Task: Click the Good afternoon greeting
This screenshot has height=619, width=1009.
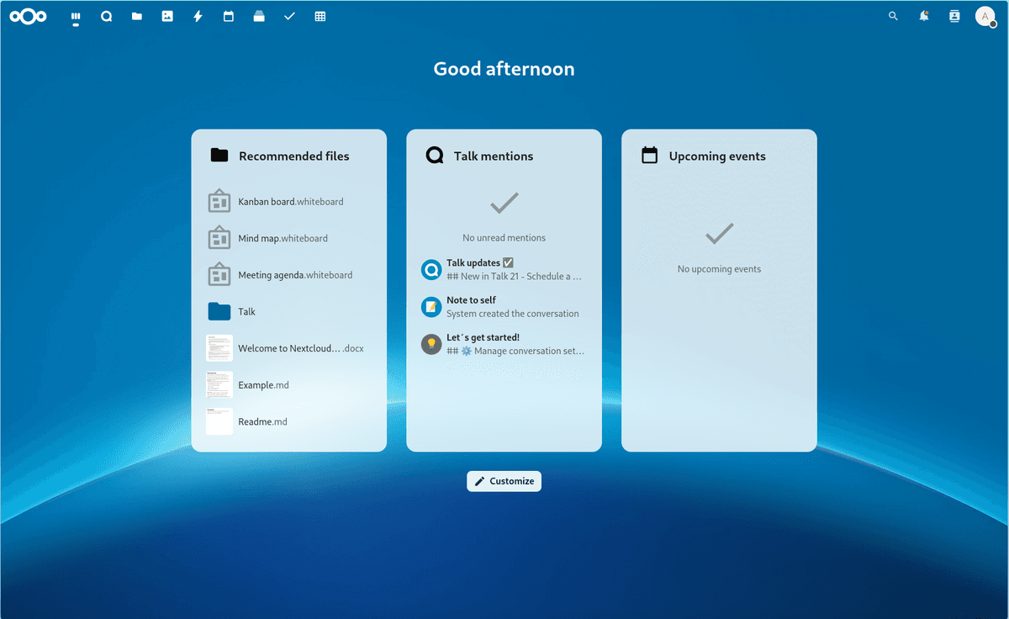Action: pyautogui.click(x=504, y=69)
